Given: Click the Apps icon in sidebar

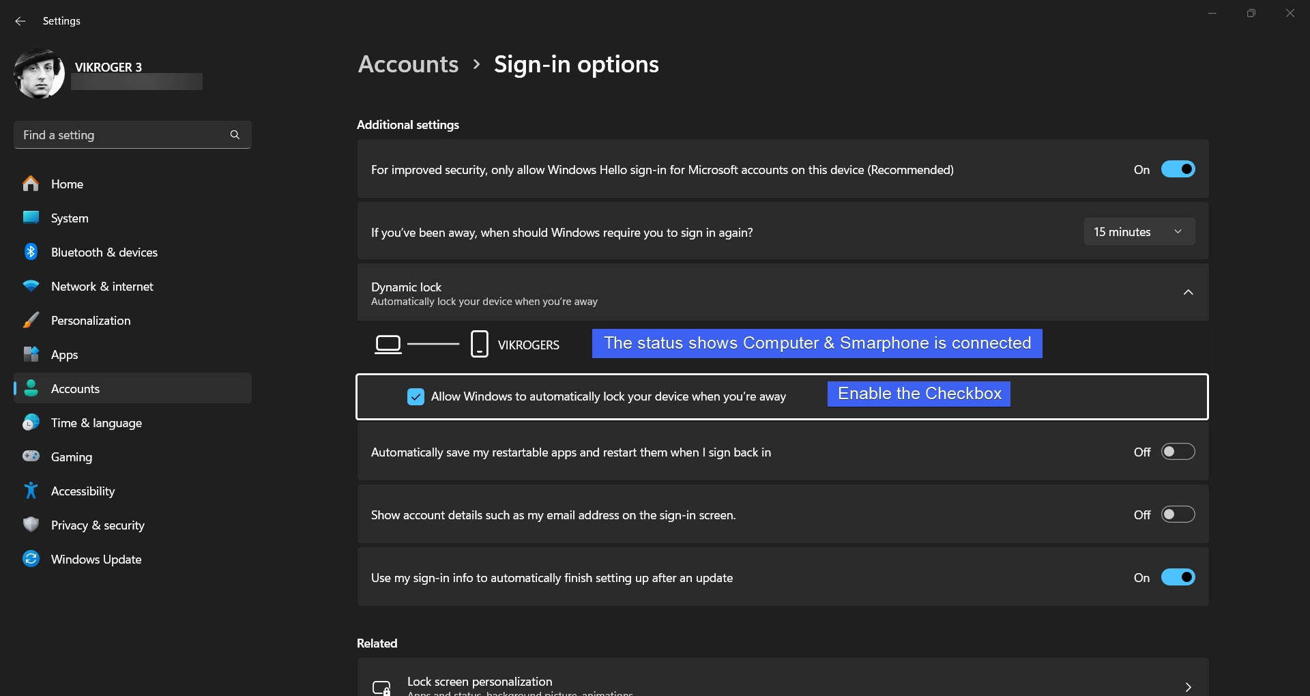Looking at the screenshot, I should 31,354.
